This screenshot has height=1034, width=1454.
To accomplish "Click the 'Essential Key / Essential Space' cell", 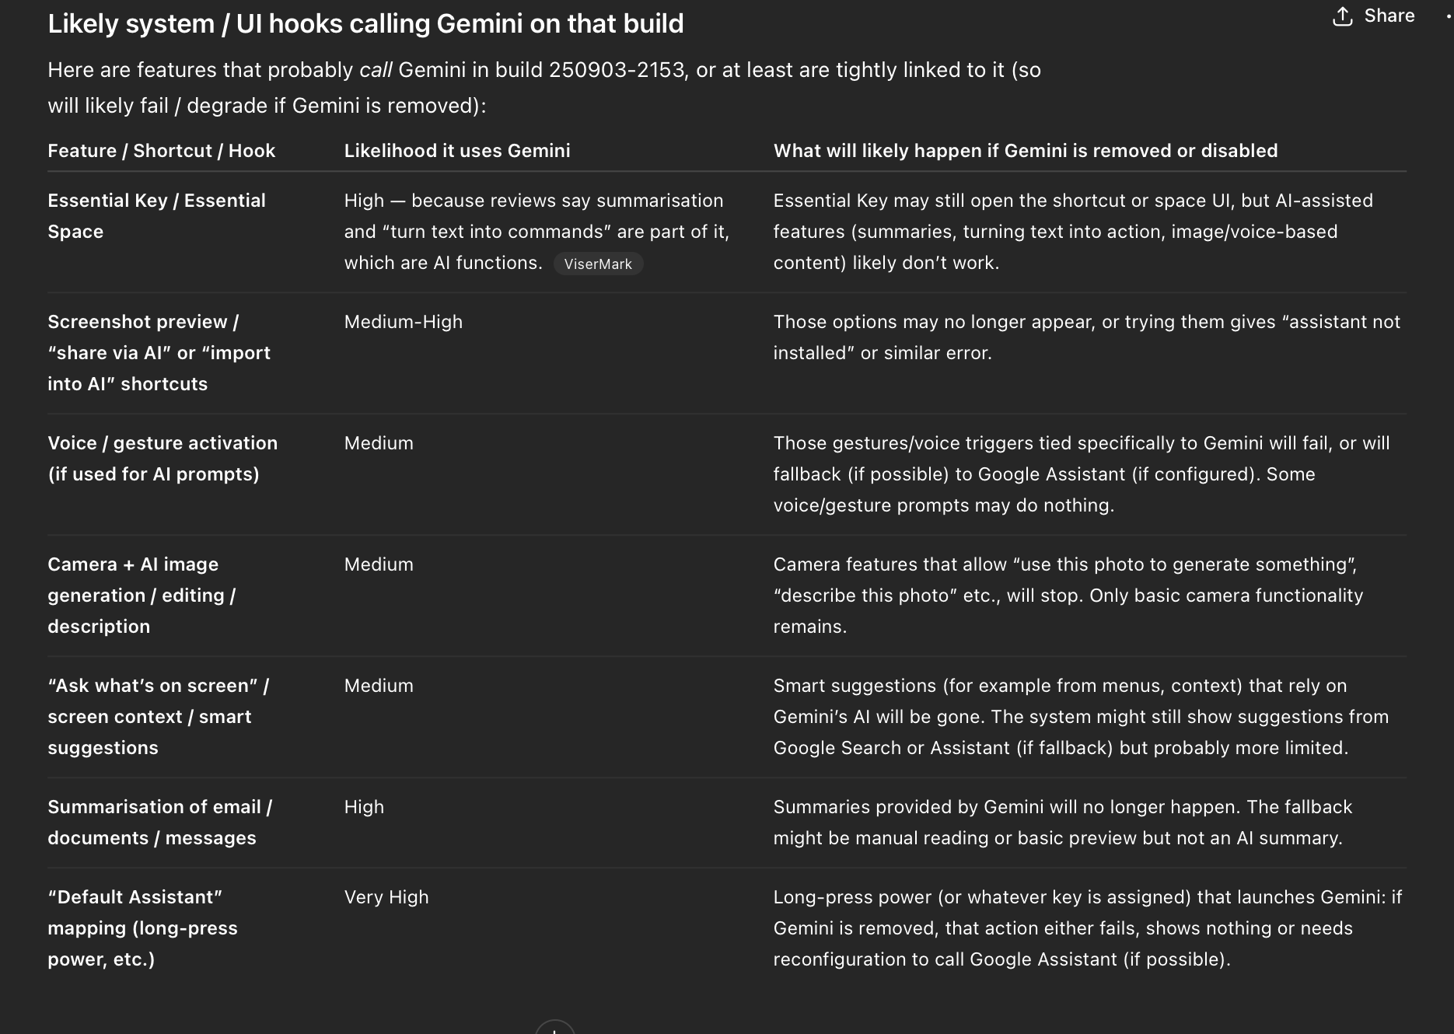I will point(156,216).
